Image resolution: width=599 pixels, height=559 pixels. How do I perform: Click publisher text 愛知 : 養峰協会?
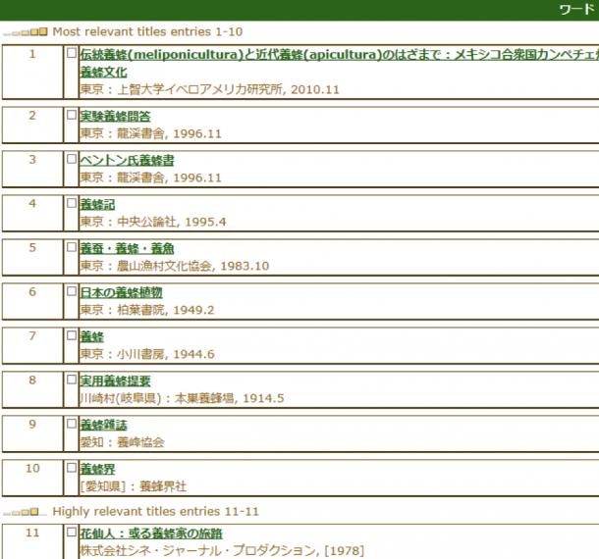[x=122, y=442]
